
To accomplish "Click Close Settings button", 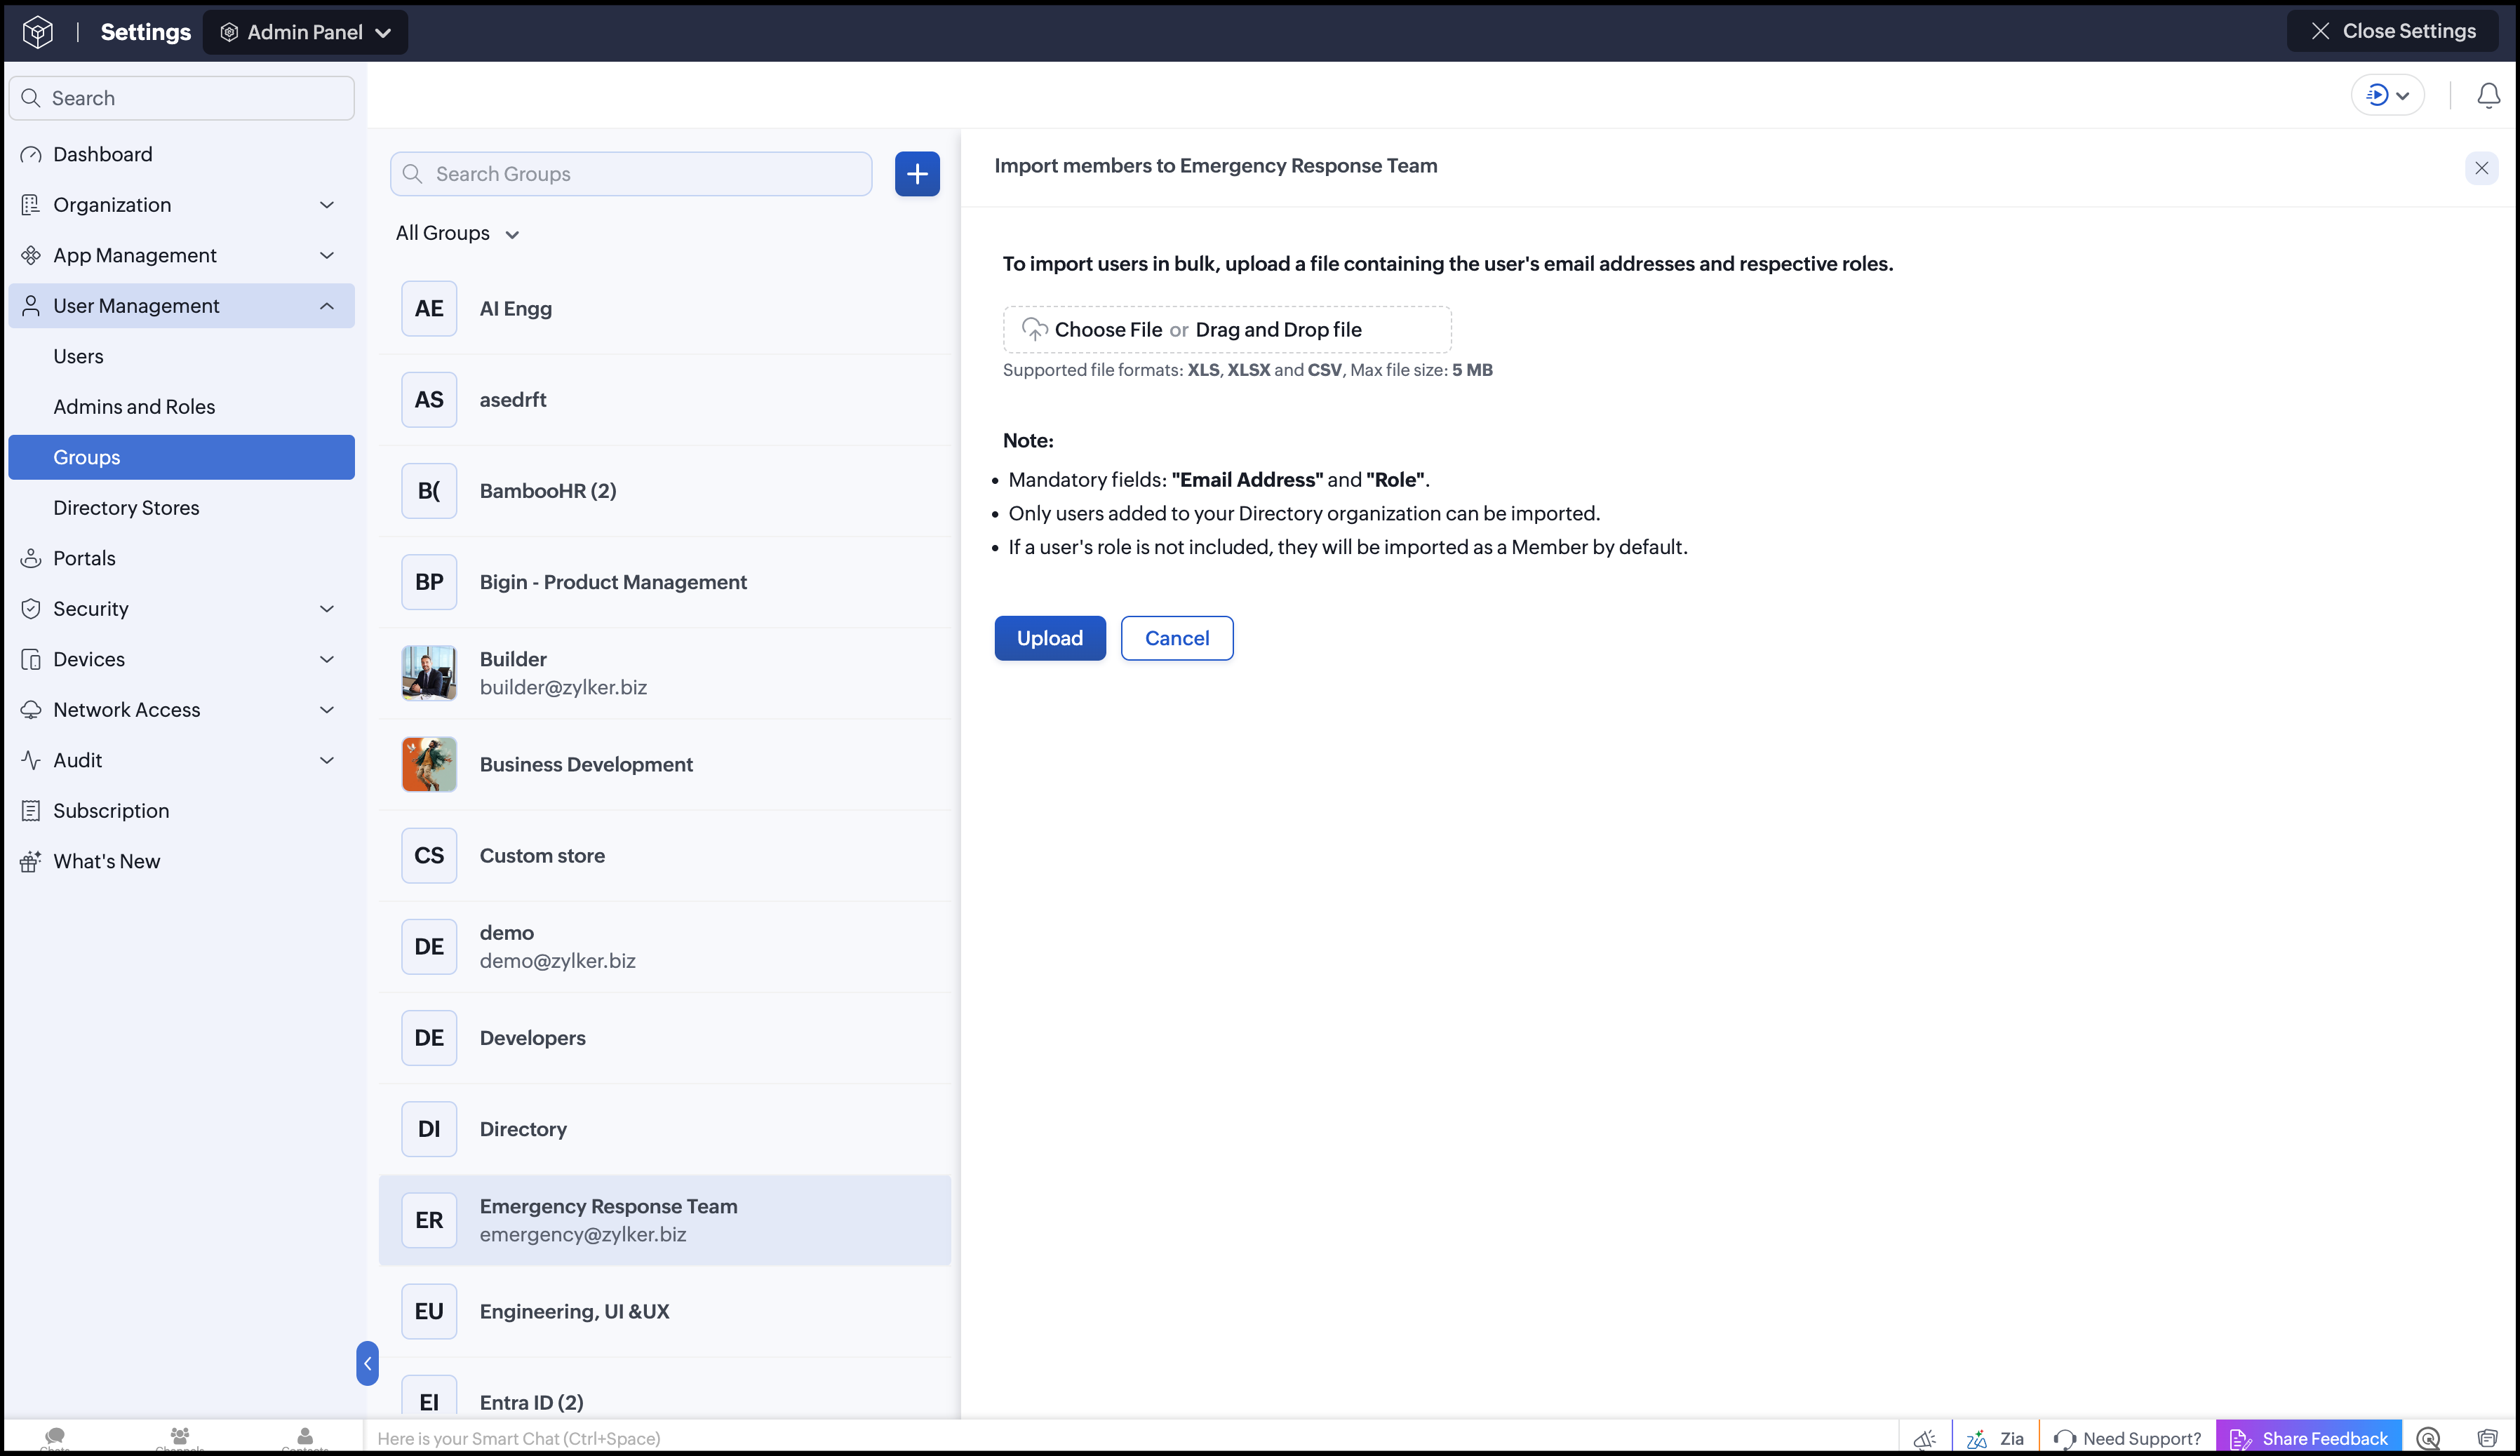I will (2393, 31).
